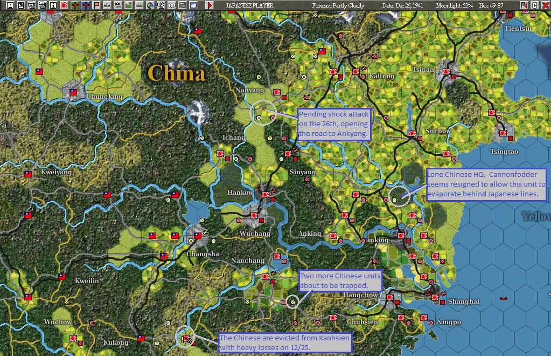The image size is (551, 356).
Task: Select the ship in the Yellow Sea
Action: 503,298
